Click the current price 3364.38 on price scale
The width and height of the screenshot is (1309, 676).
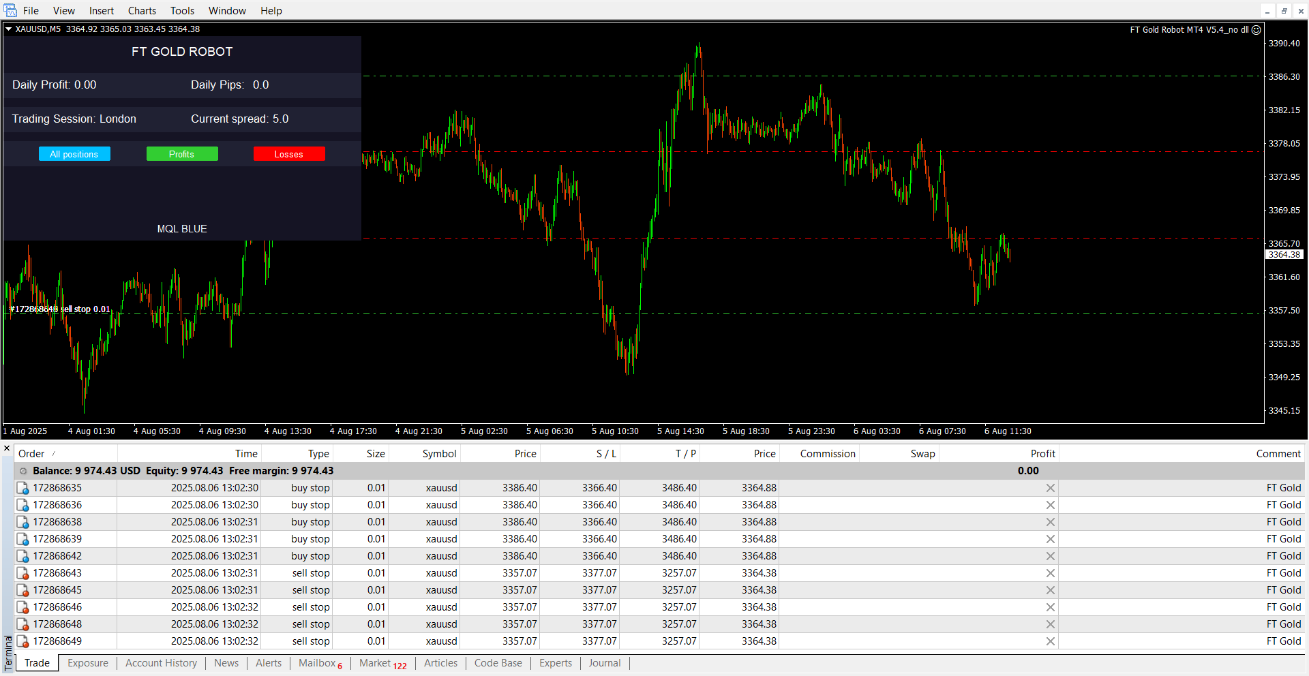coord(1284,255)
